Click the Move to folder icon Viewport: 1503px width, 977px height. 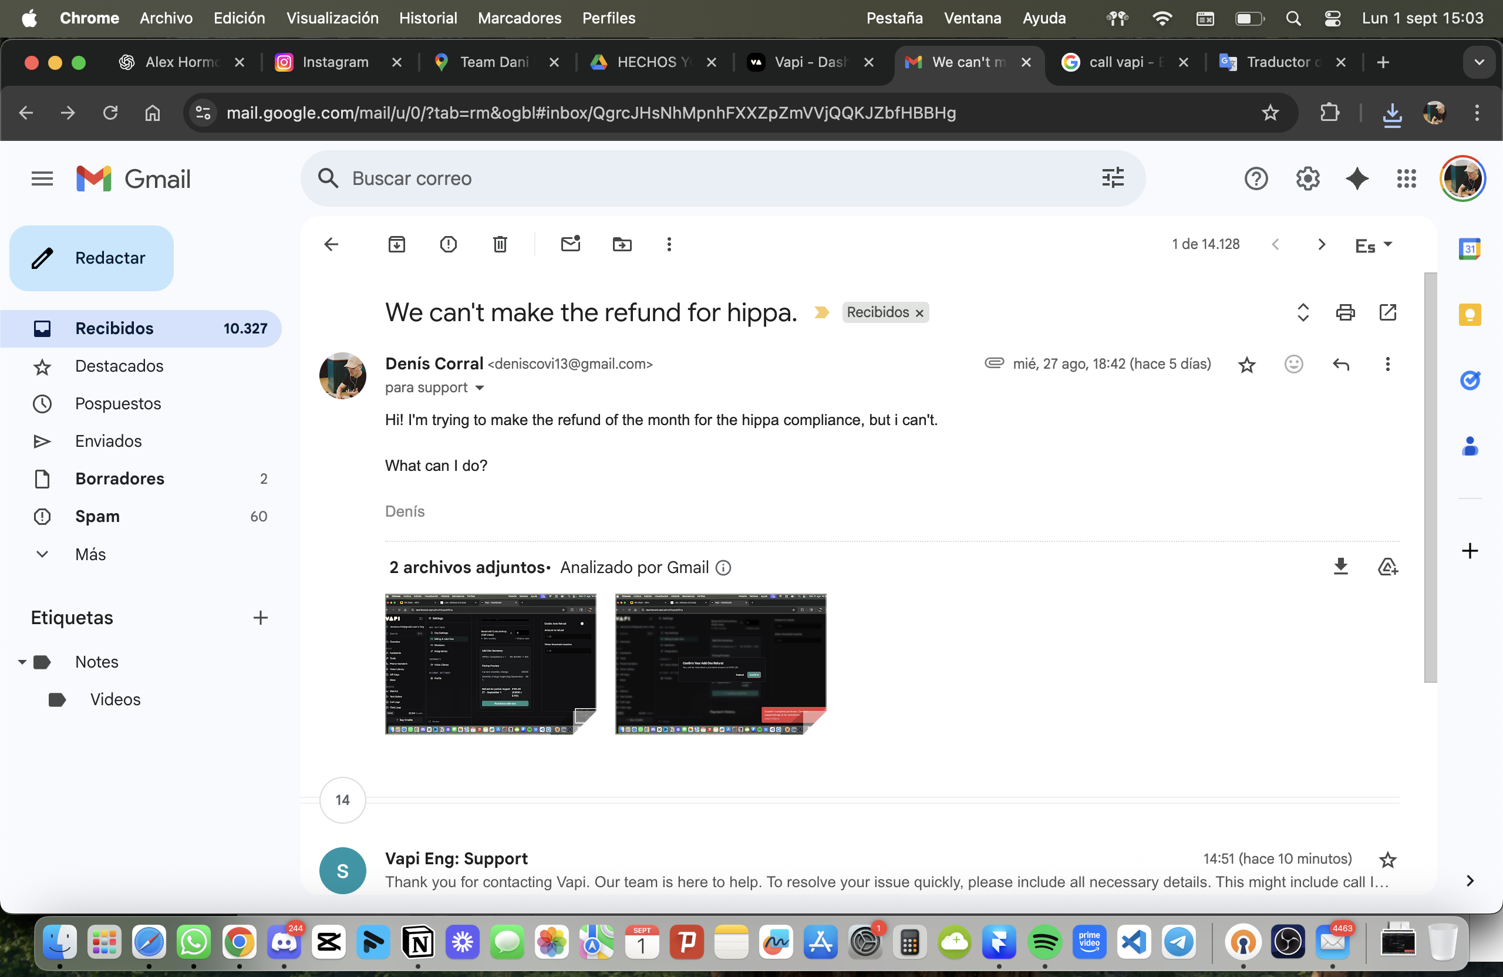tap(622, 244)
